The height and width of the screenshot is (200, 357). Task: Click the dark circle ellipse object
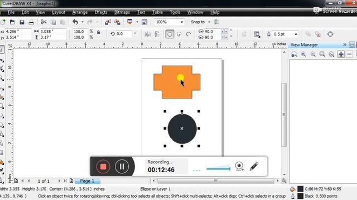pyautogui.click(x=182, y=129)
